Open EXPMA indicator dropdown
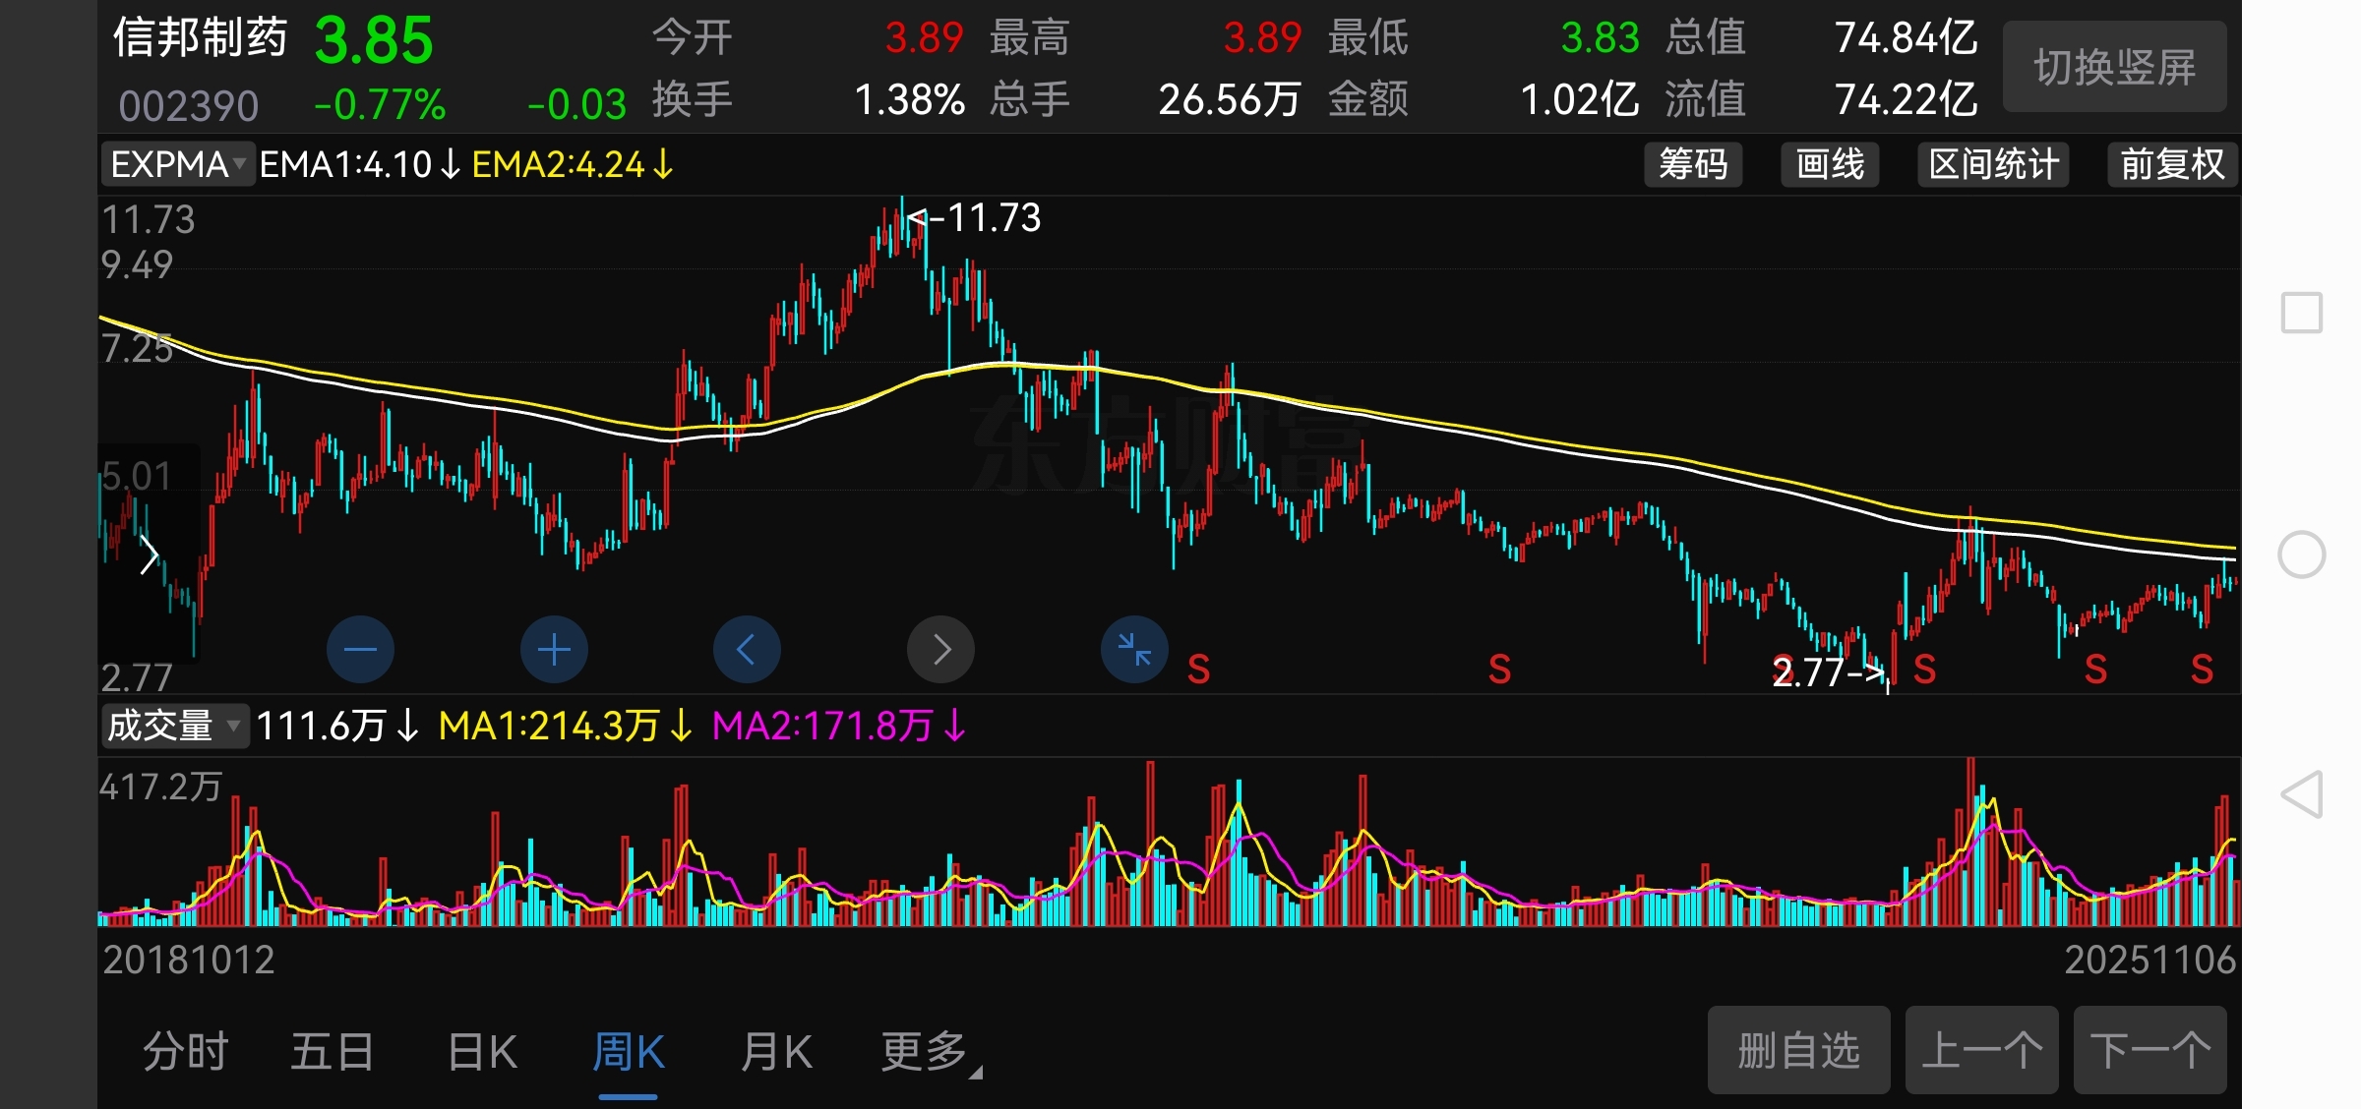Viewport: 2361px width, 1109px height. tap(178, 164)
